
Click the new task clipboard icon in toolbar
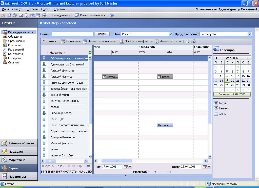(3, 15)
